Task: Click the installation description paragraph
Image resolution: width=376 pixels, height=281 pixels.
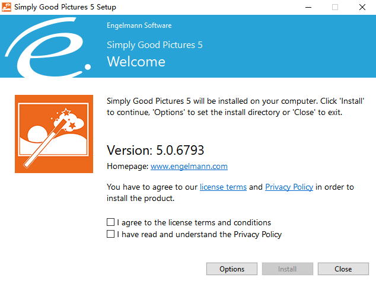Action: point(235,107)
